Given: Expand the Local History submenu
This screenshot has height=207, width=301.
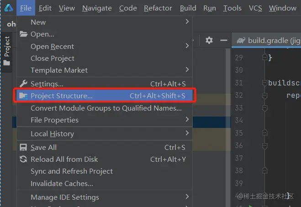Looking at the screenshot, I should pyautogui.click(x=187, y=134).
